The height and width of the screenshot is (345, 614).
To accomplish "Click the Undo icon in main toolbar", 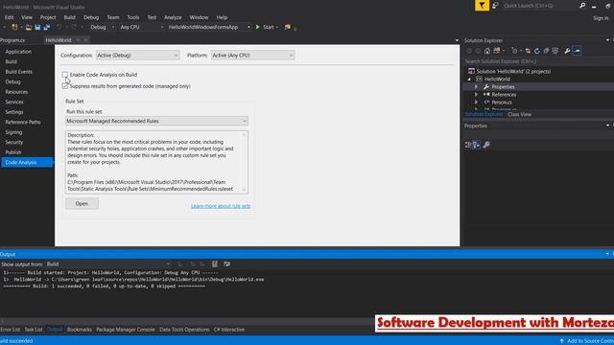I will [x=59, y=27].
